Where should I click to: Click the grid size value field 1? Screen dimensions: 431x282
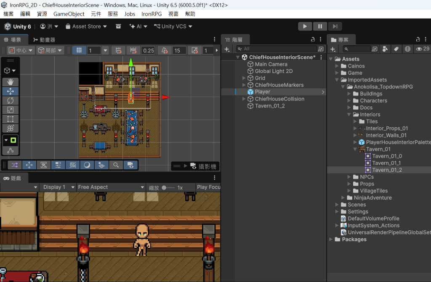pos(94,50)
